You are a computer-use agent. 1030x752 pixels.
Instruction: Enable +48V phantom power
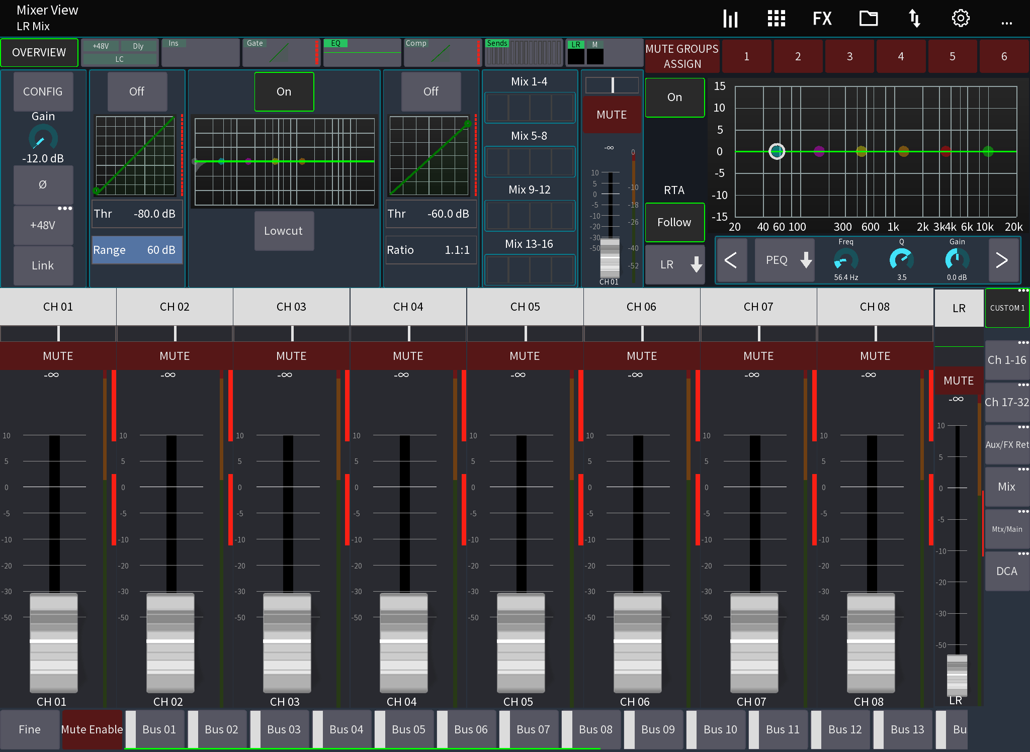tap(43, 225)
